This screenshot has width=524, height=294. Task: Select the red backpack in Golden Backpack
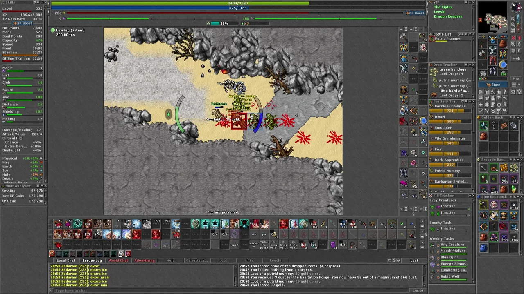[x=483, y=136]
